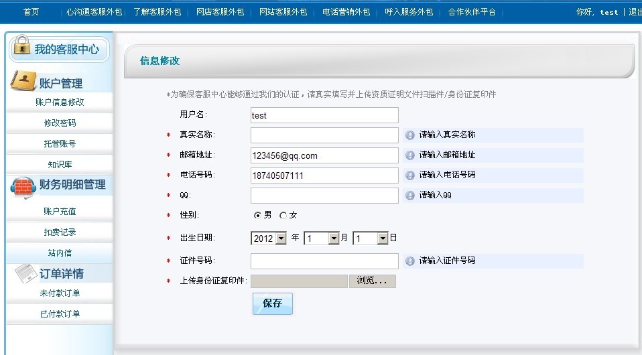Open 修改密码 in the sidebar
The height and width of the screenshot is (355, 642).
[x=60, y=123]
